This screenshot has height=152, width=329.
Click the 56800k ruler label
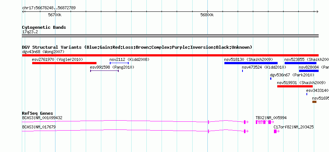(207, 15)
